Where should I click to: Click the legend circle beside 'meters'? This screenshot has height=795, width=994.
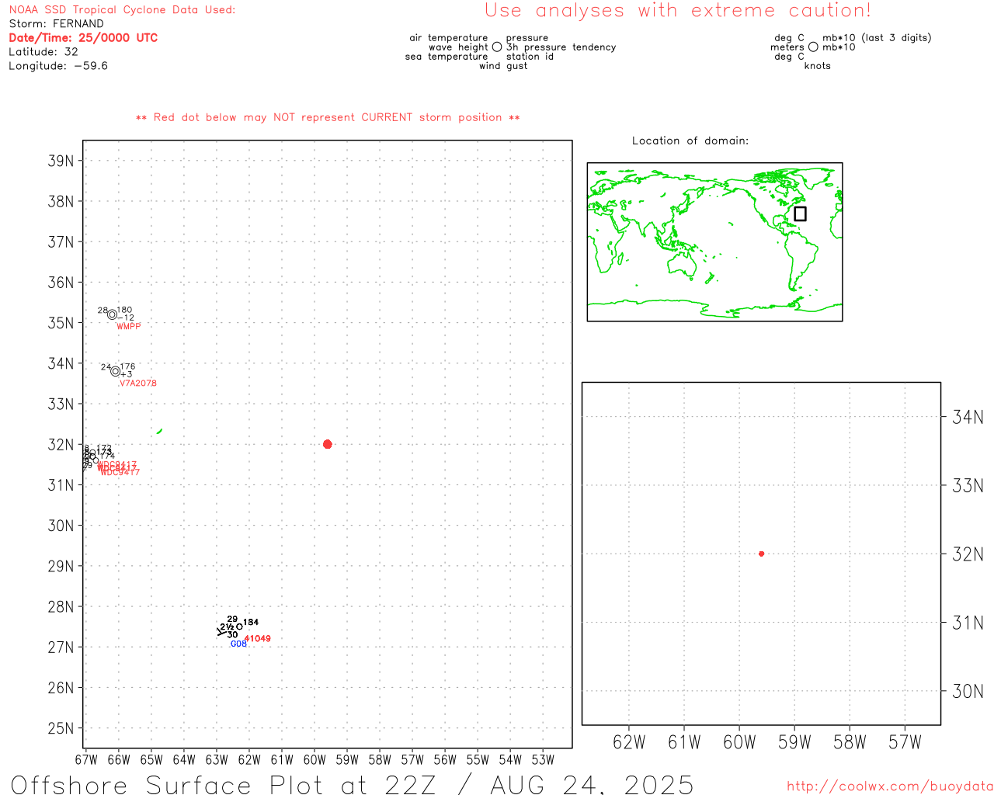click(813, 47)
